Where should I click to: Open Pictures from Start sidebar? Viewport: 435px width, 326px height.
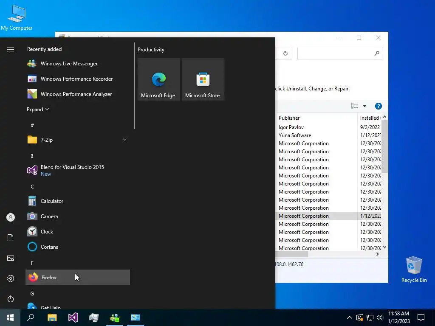(11, 258)
